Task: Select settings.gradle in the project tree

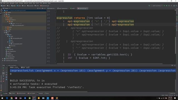Action: (10, 57)
